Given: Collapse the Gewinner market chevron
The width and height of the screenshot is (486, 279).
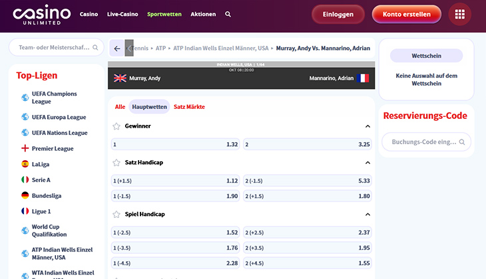Looking at the screenshot, I should tap(367, 126).
